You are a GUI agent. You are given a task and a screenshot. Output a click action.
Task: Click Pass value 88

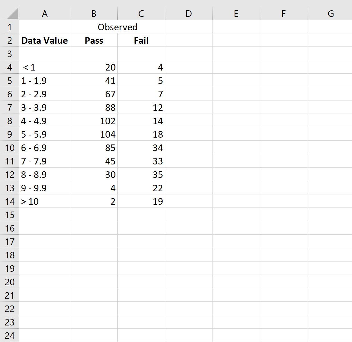coord(94,107)
